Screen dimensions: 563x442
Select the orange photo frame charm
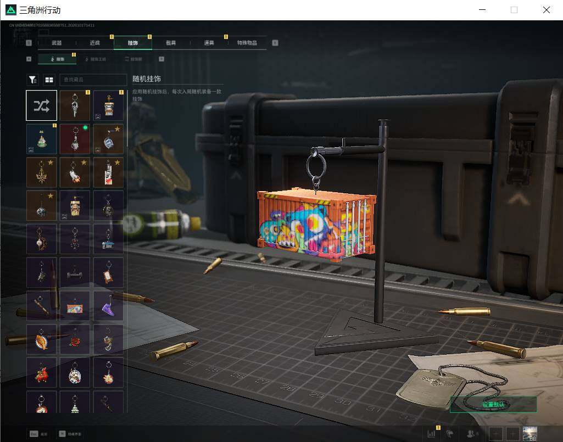click(108, 272)
